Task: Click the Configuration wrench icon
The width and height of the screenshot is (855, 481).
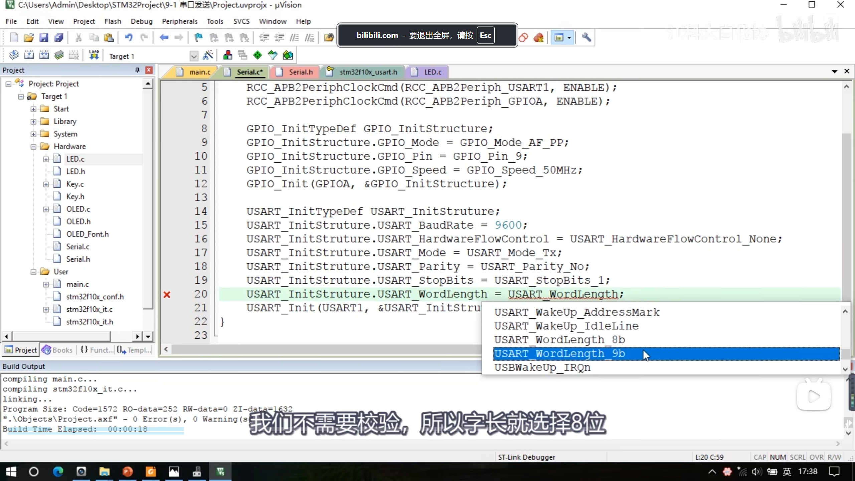Action: [x=586, y=37]
